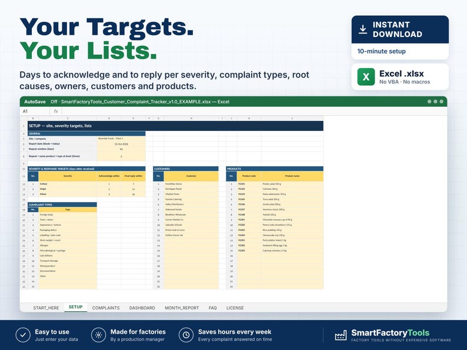Click the 'Critical' severity cell
The image size is (467, 350).
(68, 184)
